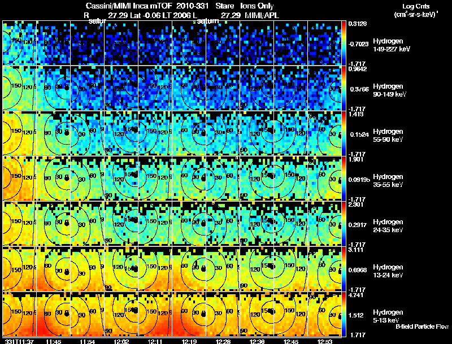Viewport: 452px width, 344px height.
Task: Click the 12:28 time axis label
Action: pos(223,341)
